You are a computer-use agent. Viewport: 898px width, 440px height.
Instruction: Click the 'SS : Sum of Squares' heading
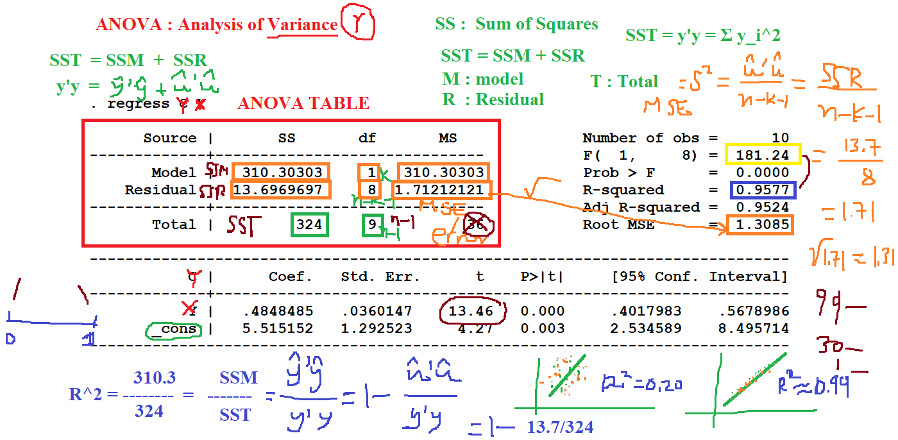(x=516, y=24)
